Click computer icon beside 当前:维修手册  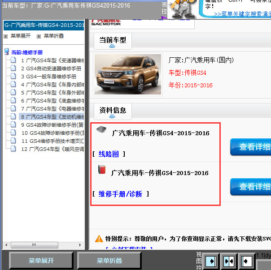tap(7, 51)
